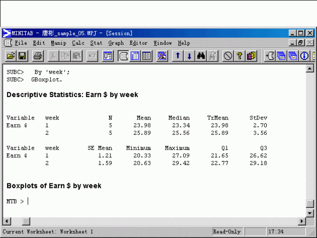Save project with the floppy disk icon
The image size is (317, 238).
22,56
